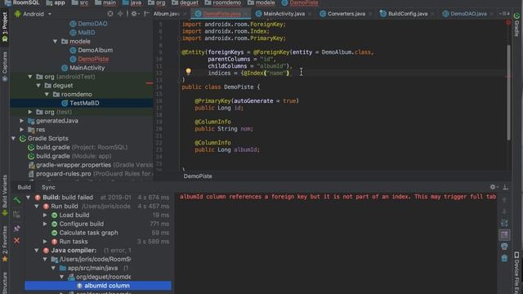Hide the project panel with the hide icon
The image size is (523, 294).
point(146,14)
